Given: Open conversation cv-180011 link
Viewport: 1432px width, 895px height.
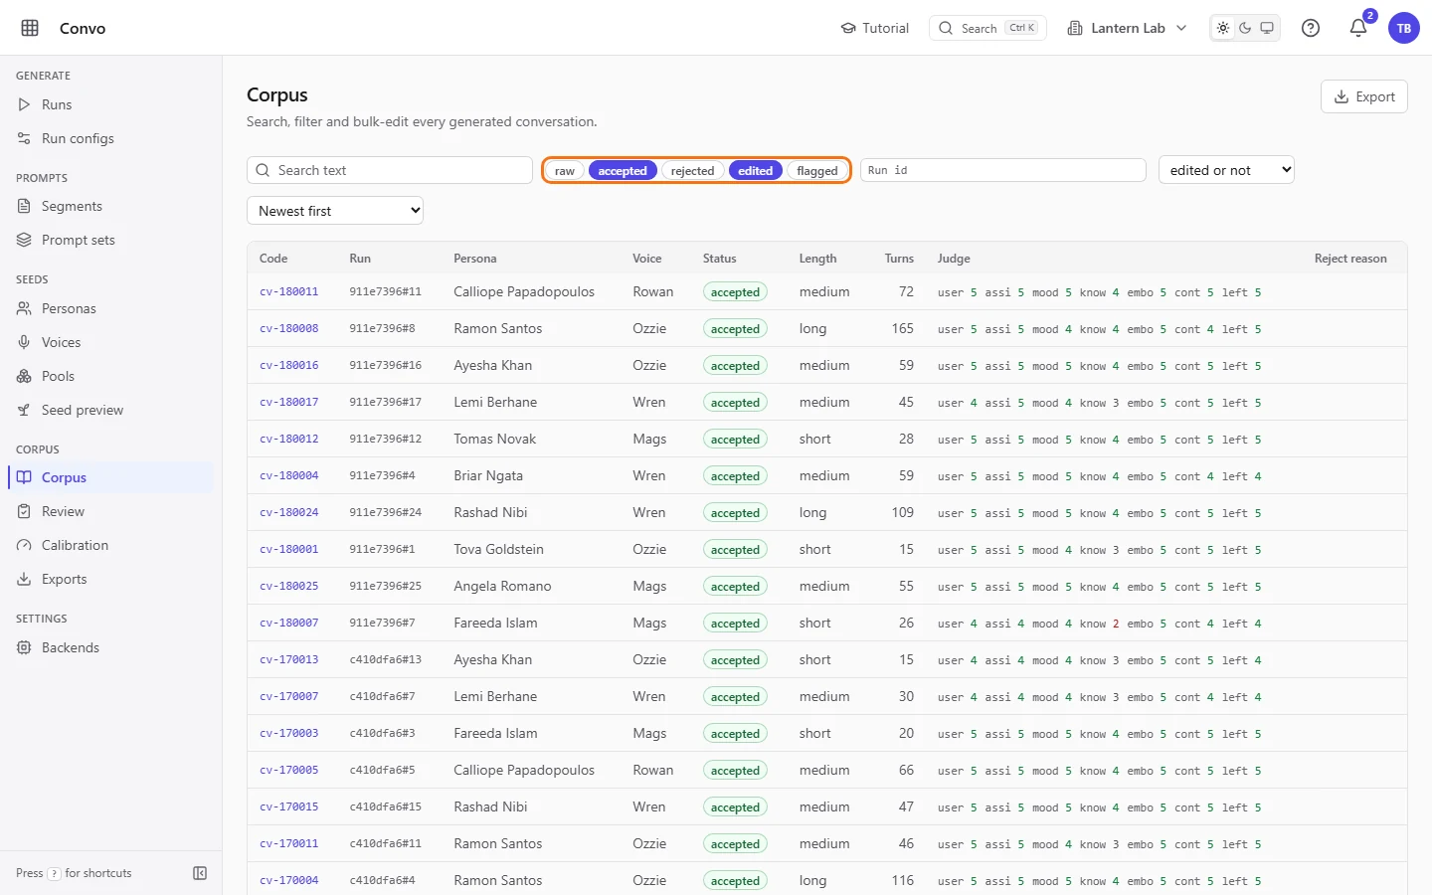Looking at the screenshot, I should pyautogui.click(x=289, y=292).
